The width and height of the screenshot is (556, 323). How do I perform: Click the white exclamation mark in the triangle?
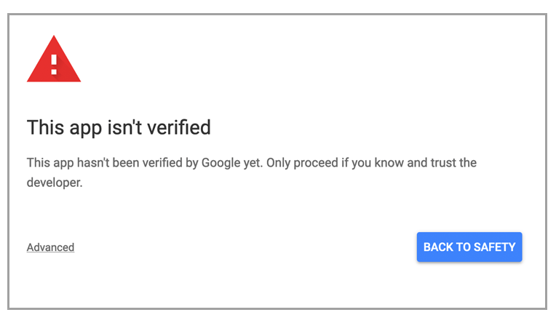point(54,63)
